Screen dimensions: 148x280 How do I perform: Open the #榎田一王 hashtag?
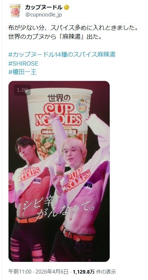click(x=22, y=72)
